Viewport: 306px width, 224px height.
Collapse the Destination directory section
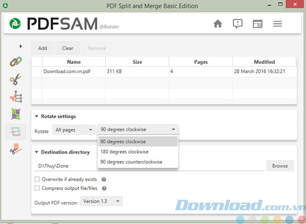point(36,152)
